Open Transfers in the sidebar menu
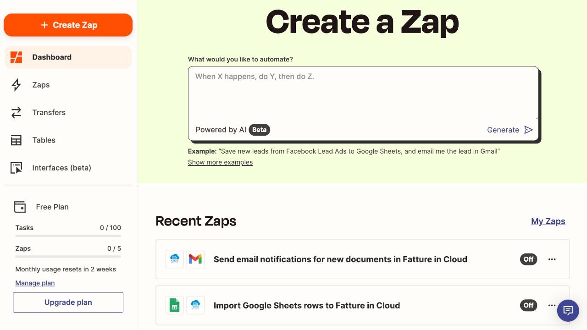This screenshot has height=330, width=587. [49, 112]
